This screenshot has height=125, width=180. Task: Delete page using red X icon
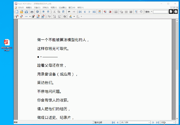[x=110, y=12]
